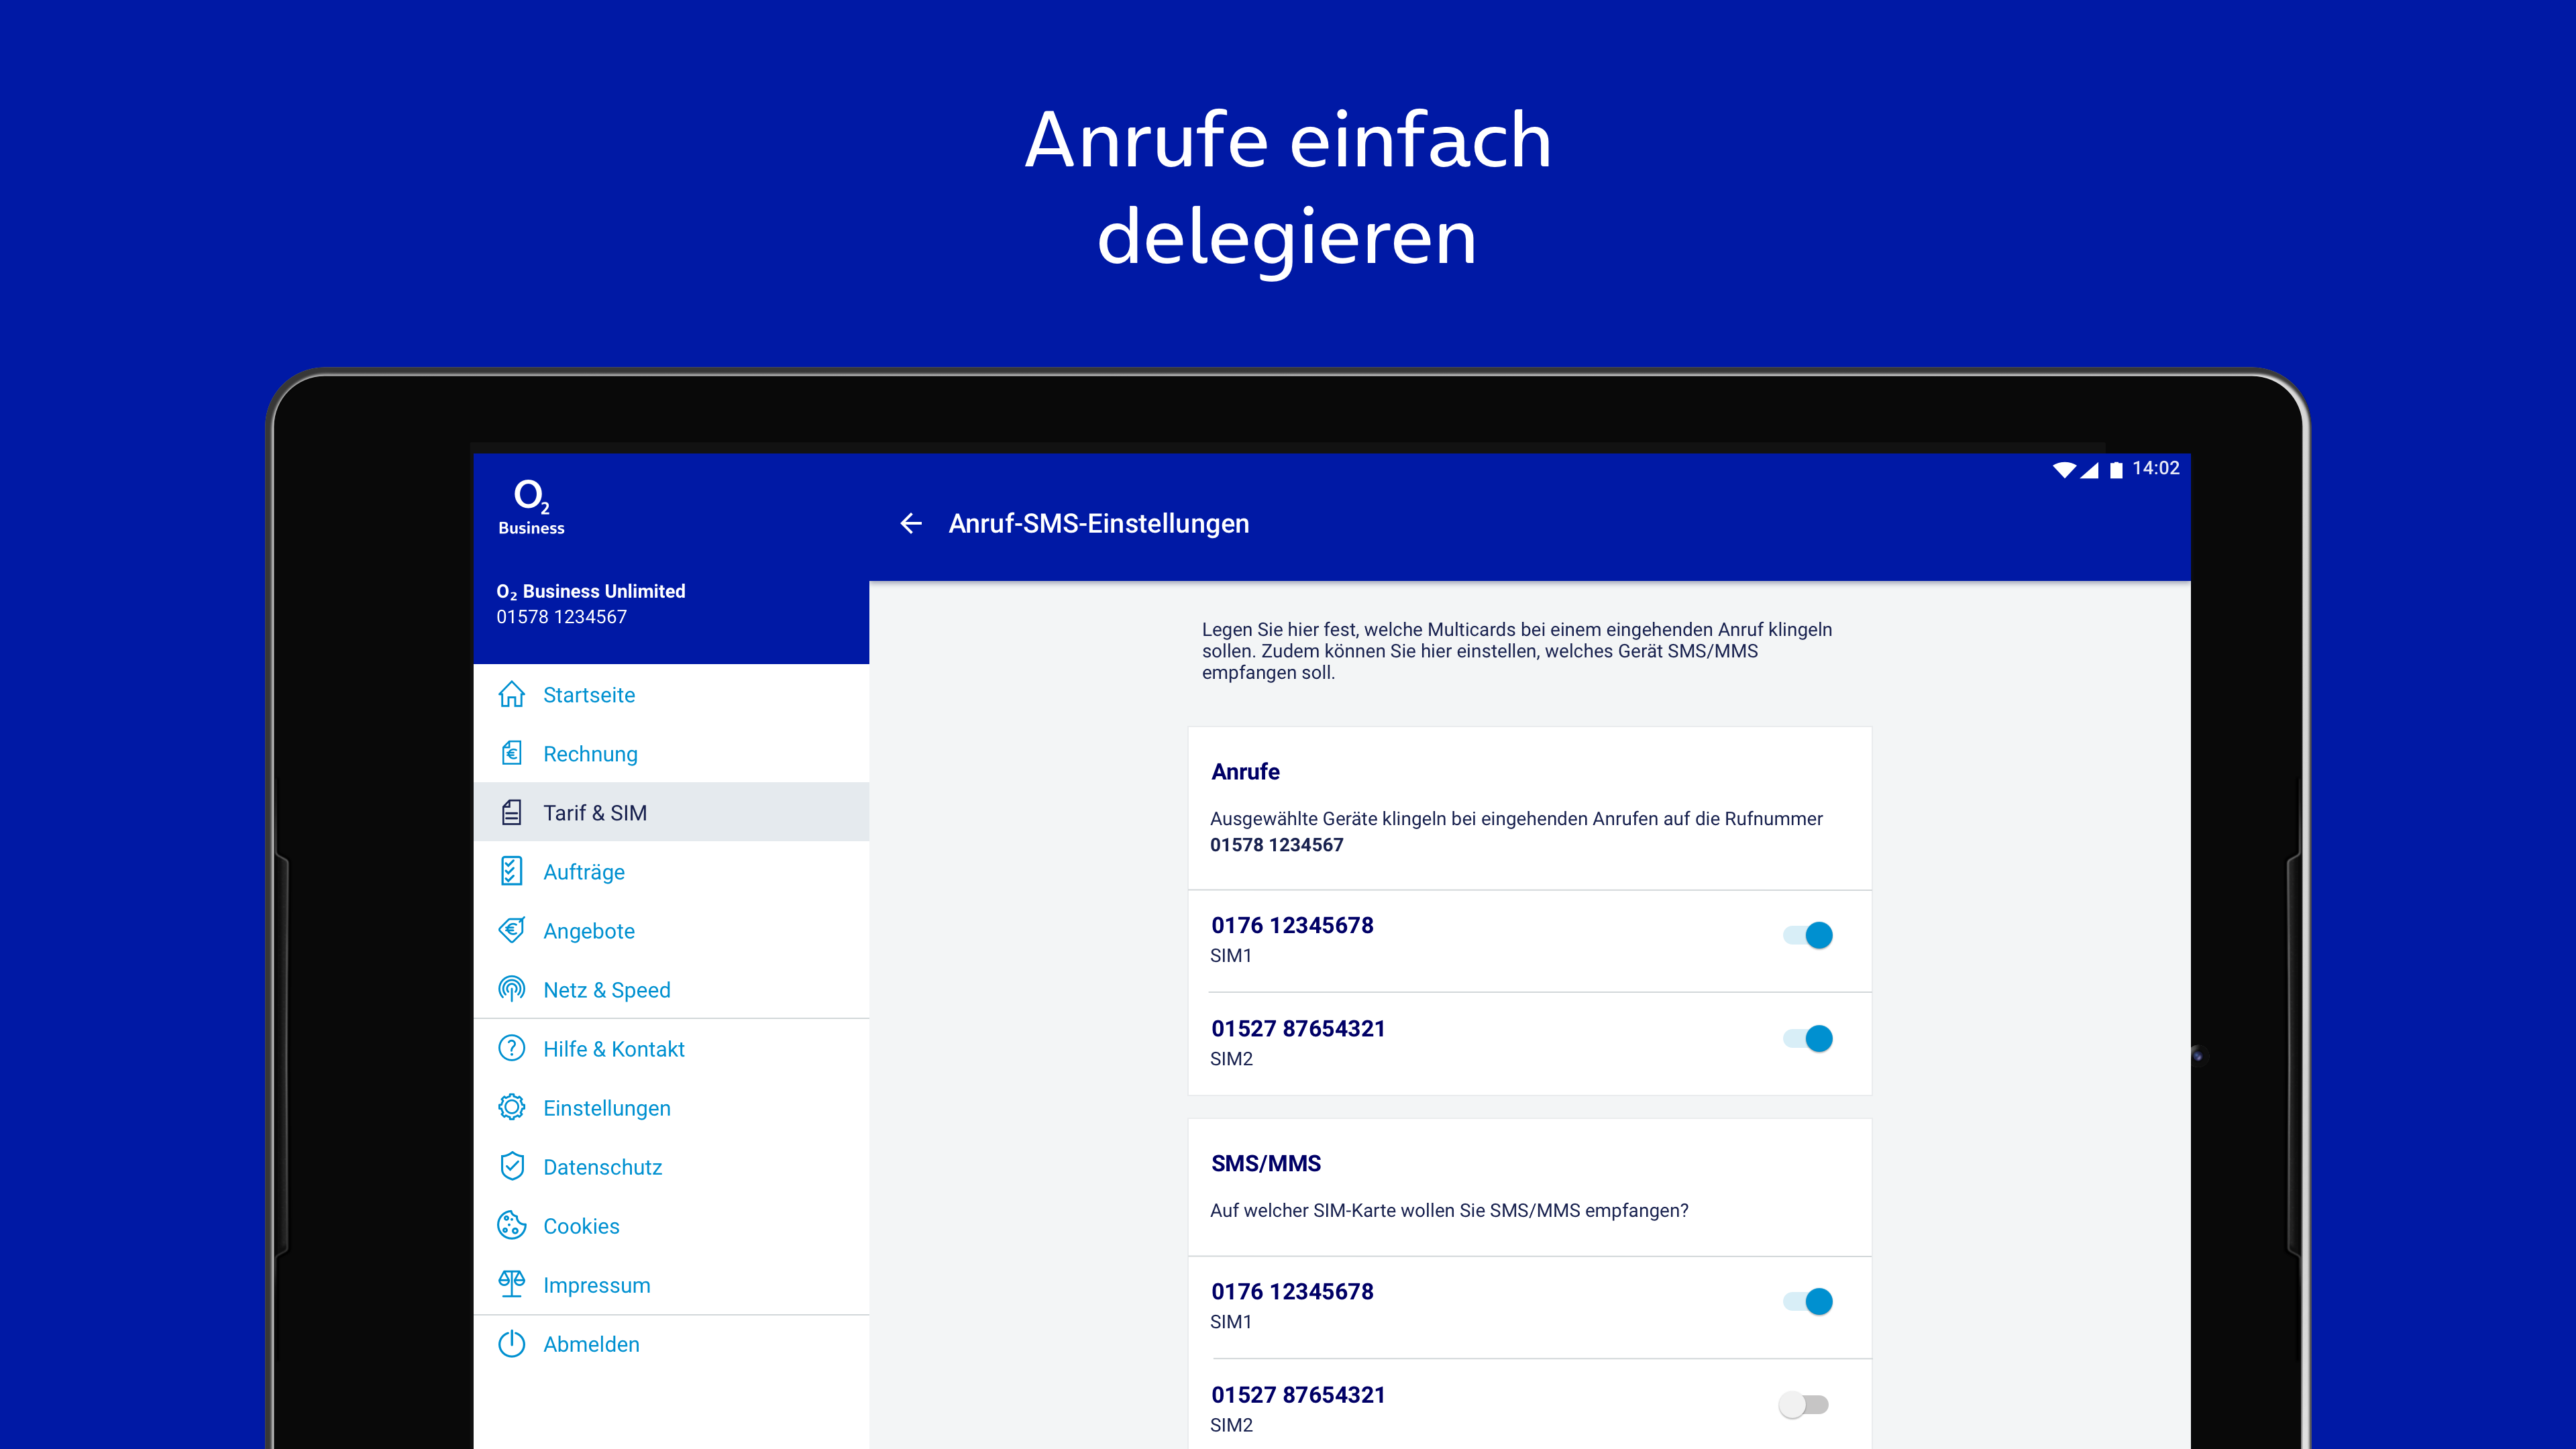
Task: Click the Rechnung euro document icon
Action: (x=511, y=753)
